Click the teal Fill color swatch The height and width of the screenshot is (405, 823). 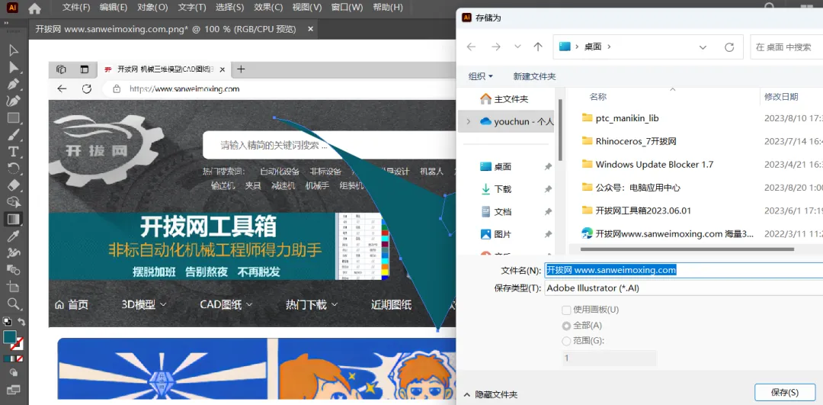click(x=9, y=338)
